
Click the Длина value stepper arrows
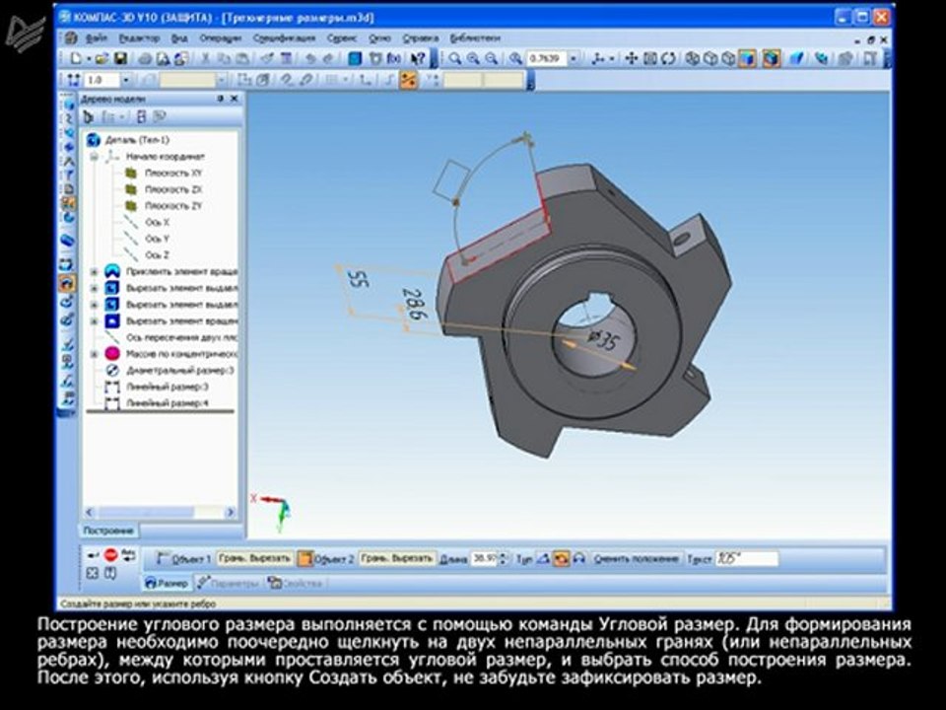[503, 559]
